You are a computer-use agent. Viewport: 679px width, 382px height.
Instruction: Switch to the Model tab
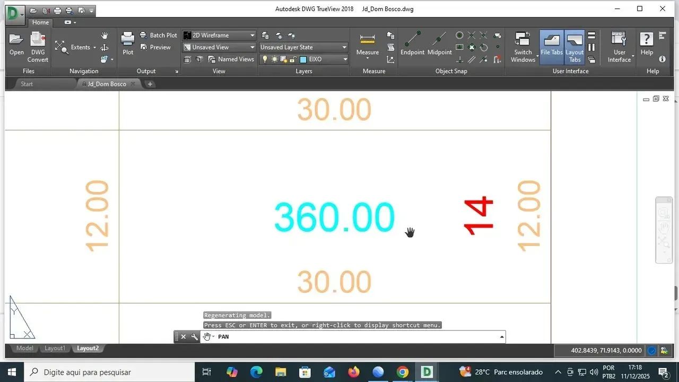click(x=24, y=349)
